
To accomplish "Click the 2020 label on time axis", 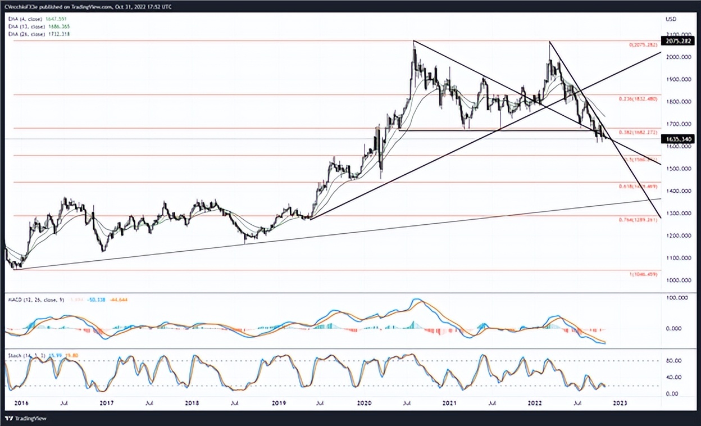I will [363, 403].
